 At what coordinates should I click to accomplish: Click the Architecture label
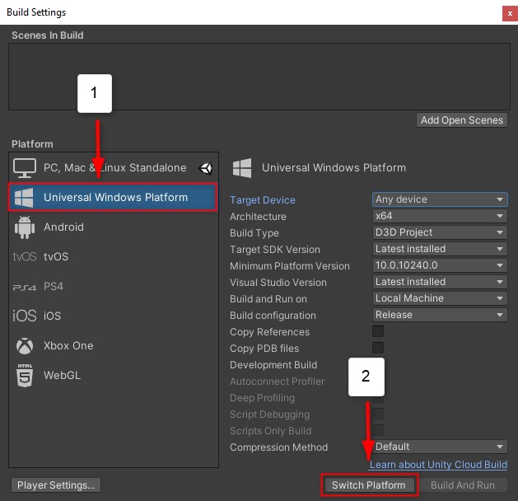(258, 217)
